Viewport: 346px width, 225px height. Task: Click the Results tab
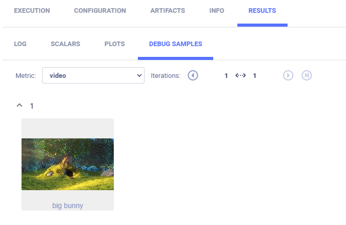[x=262, y=11]
